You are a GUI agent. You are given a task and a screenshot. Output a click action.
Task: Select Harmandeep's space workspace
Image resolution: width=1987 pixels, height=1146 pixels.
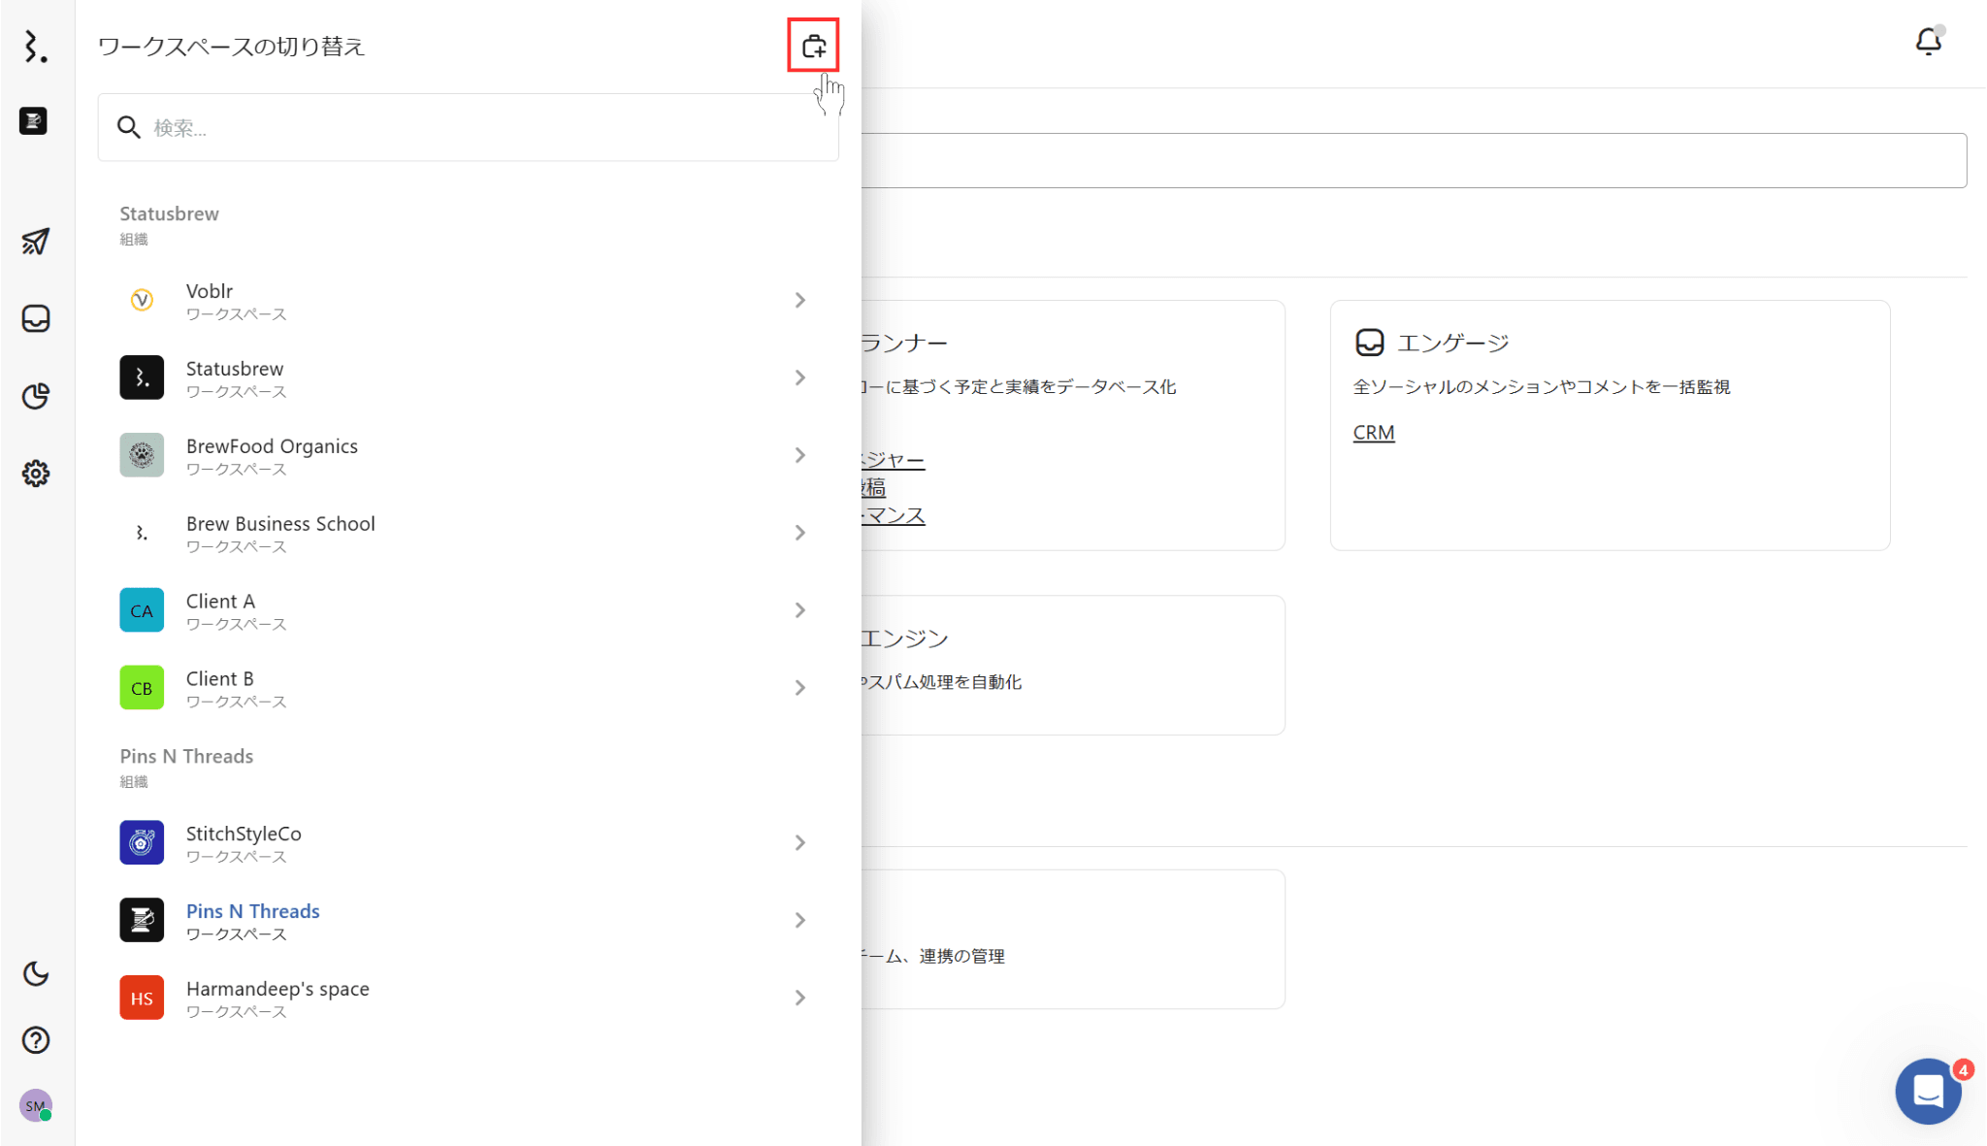[277, 998]
